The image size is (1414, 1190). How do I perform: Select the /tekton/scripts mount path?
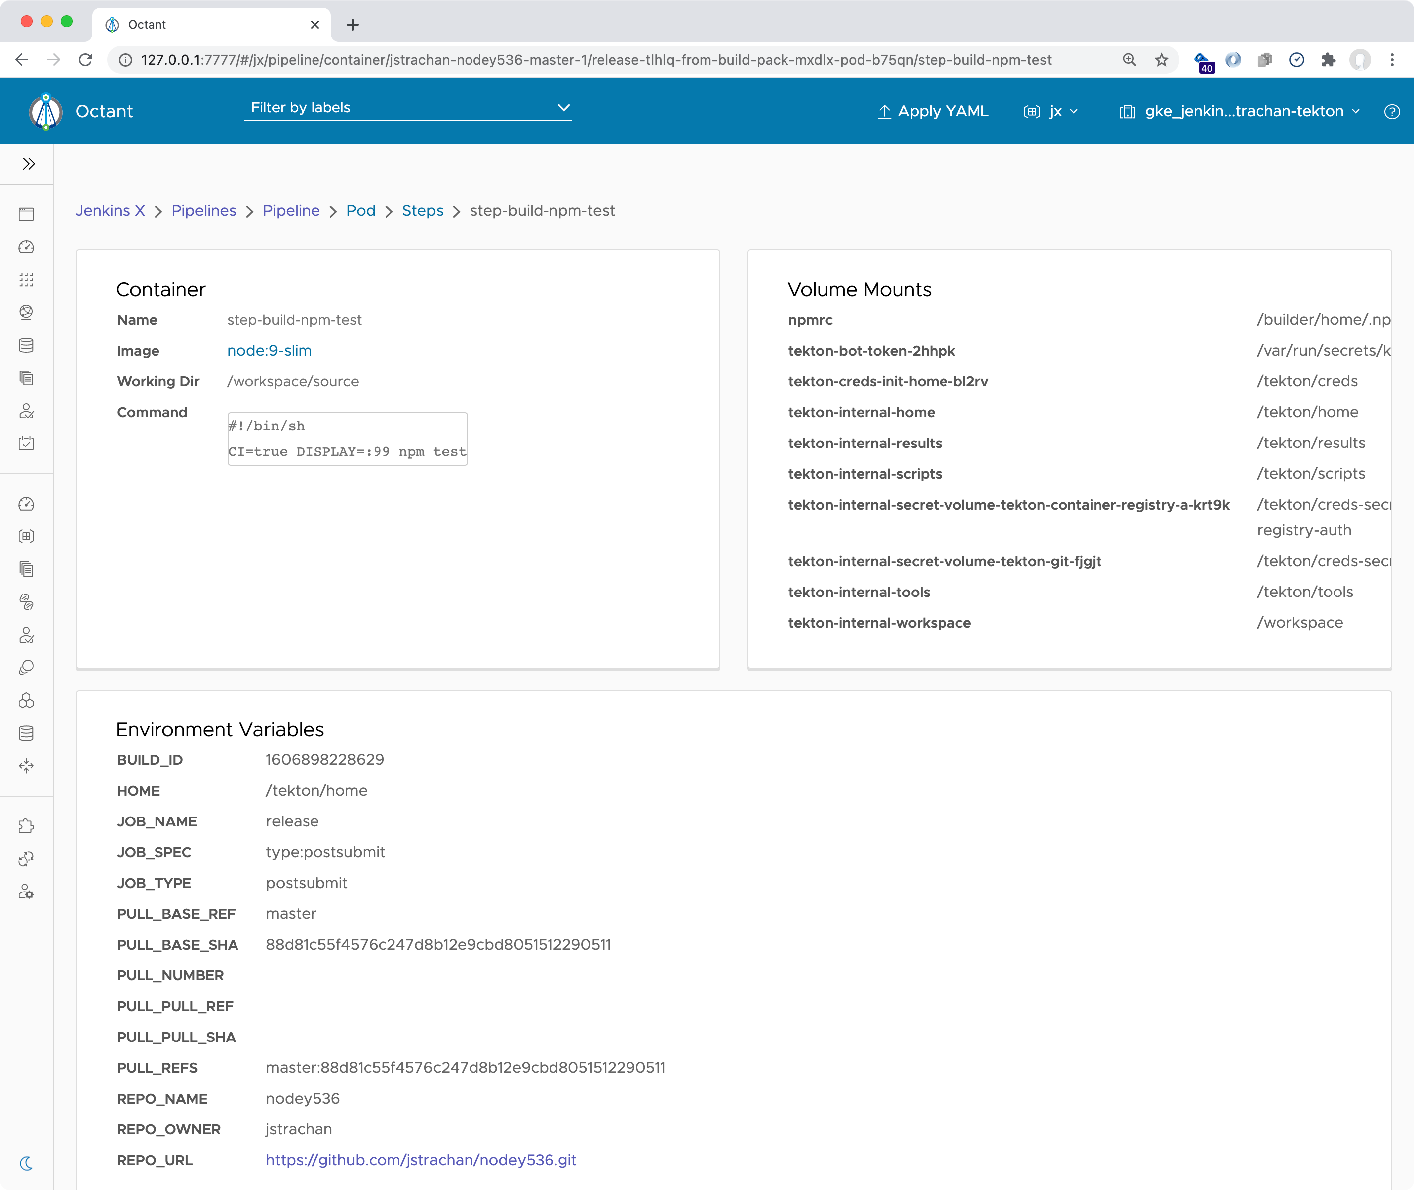[x=1311, y=474]
